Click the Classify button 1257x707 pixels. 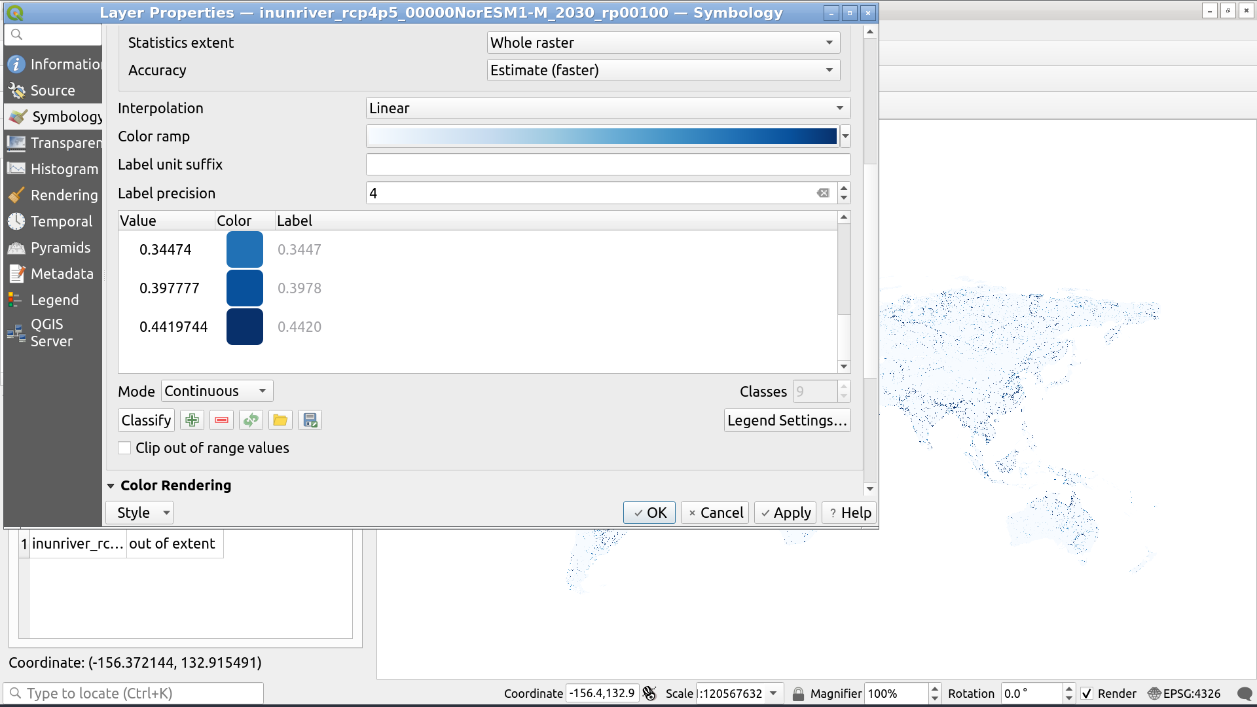coord(145,420)
